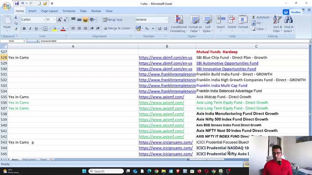
Task: Toggle Bold formatting
Action: tap(24, 29)
